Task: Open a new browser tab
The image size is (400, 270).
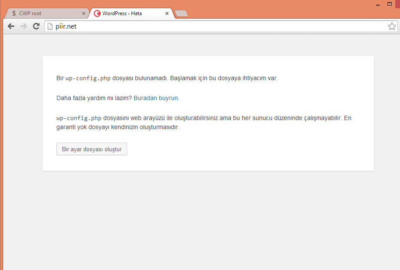Action: 182,14
